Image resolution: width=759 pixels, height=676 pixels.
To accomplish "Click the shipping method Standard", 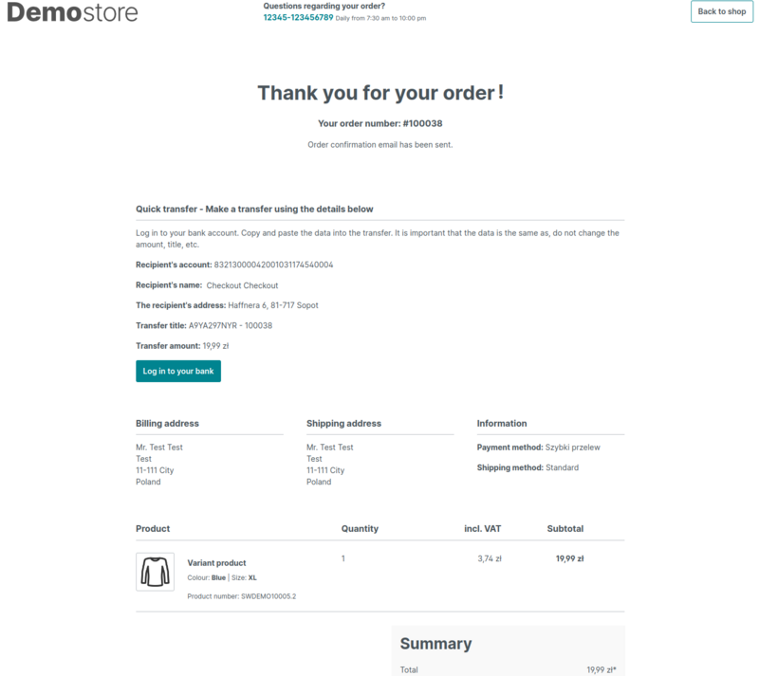I will [562, 467].
